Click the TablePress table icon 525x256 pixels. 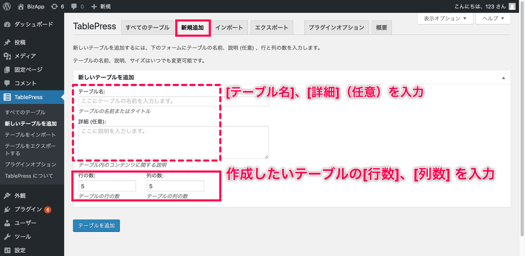(x=7, y=97)
